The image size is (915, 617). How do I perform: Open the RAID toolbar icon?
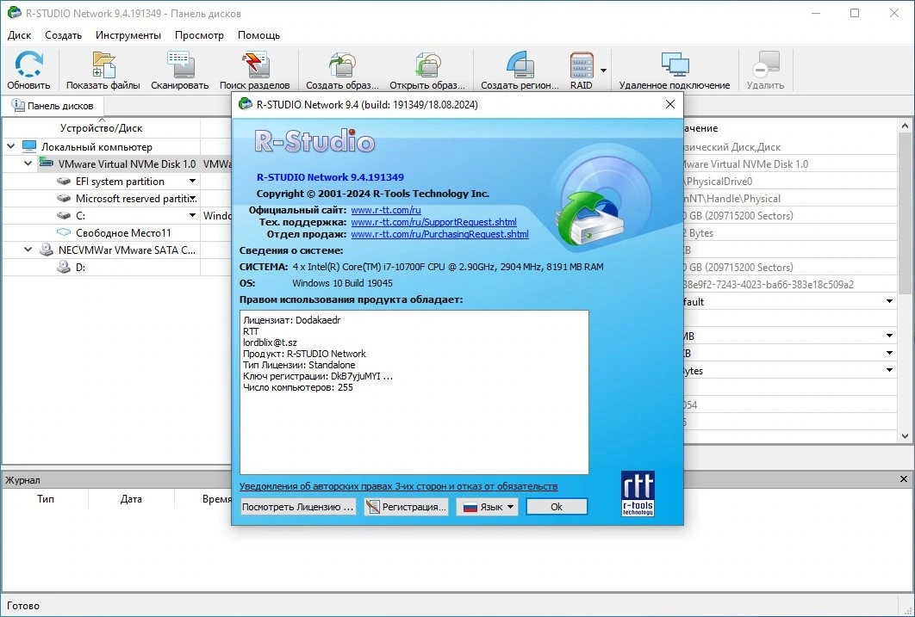click(582, 64)
